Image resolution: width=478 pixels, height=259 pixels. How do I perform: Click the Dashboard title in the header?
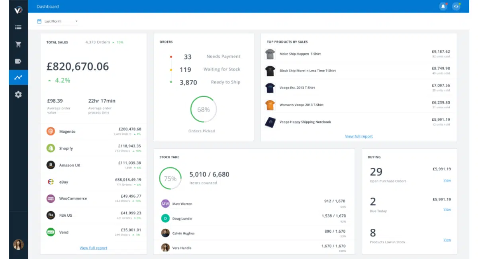click(48, 6)
